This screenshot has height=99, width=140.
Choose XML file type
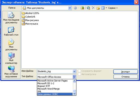[x=55, y=91]
